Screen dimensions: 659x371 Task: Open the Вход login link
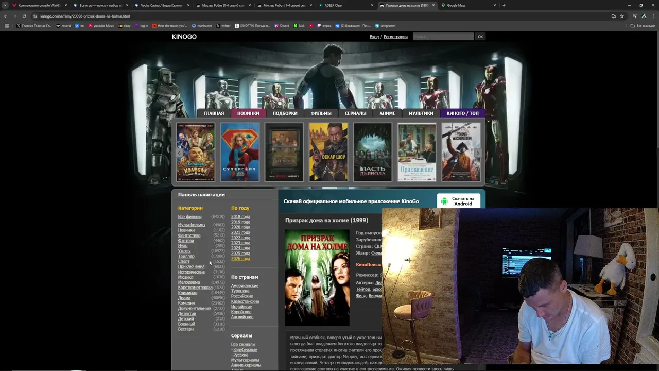point(374,37)
